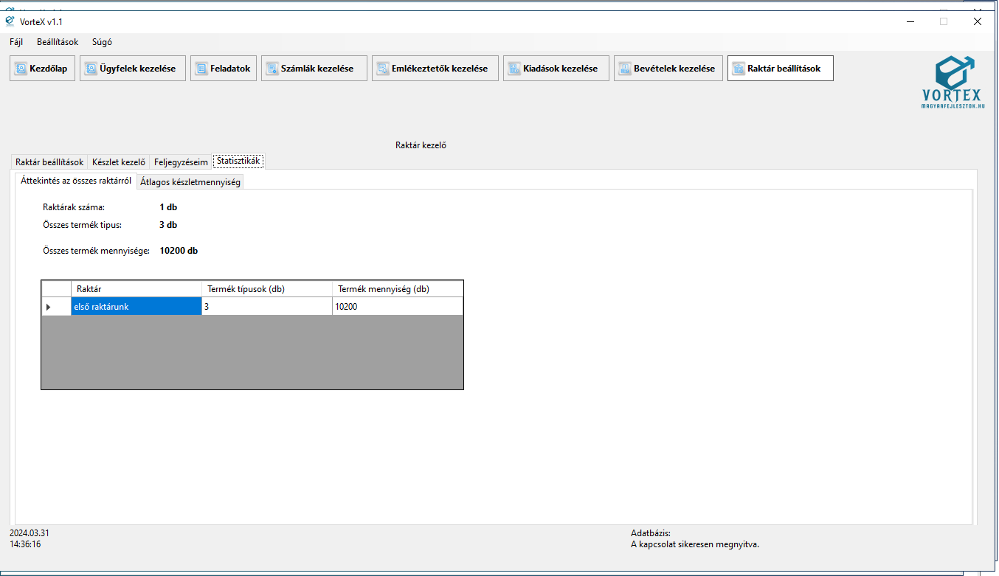Image resolution: width=999 pixels, height=576 pixels.
Task: Open the Súgó menu
Action: pos(102,42)
